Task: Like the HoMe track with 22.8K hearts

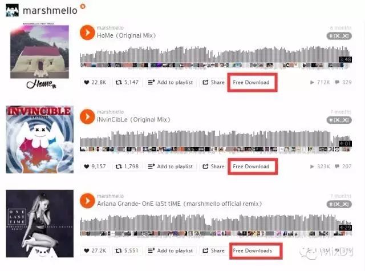Action: click(x=95, y=82)
